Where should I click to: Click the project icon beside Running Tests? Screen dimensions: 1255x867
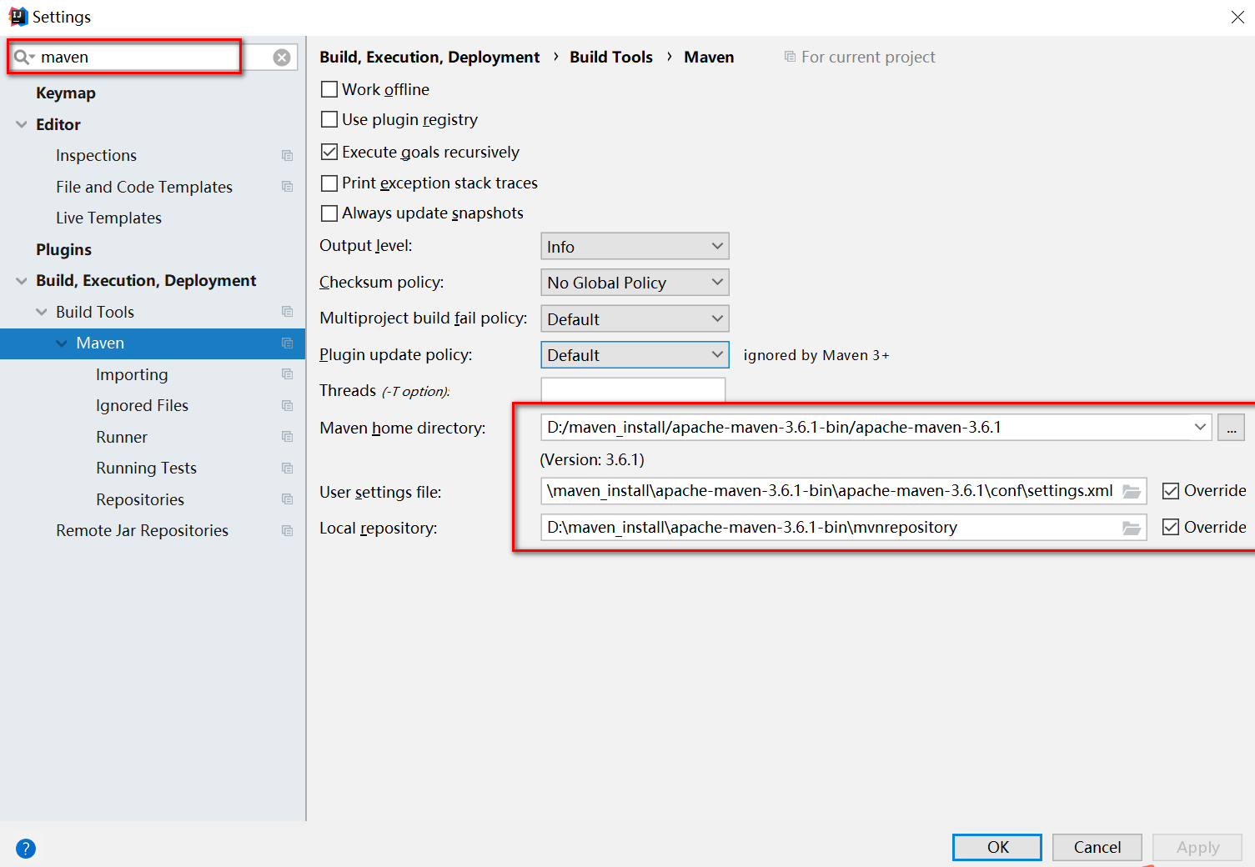click(288, 469)
